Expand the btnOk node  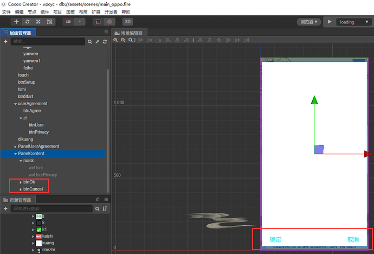(21, 182)
